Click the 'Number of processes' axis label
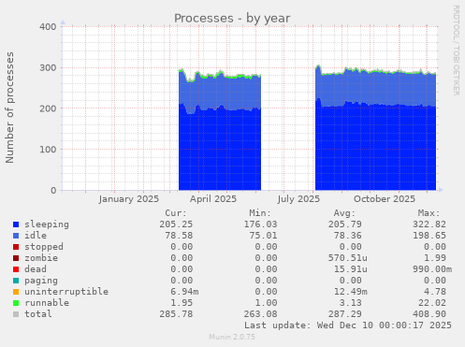Viewport: 465px width, 347px height. [x=9, y=108]
